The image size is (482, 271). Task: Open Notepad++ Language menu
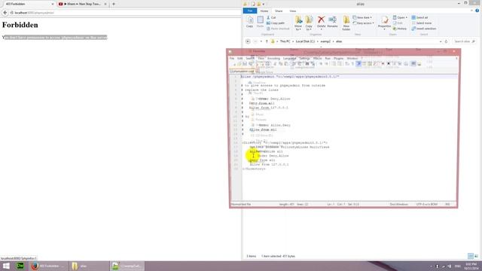289,59
